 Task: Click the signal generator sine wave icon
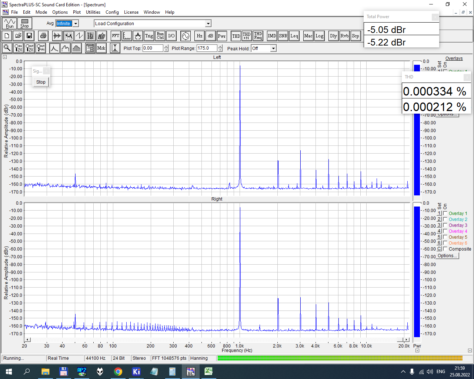[186, 36]
